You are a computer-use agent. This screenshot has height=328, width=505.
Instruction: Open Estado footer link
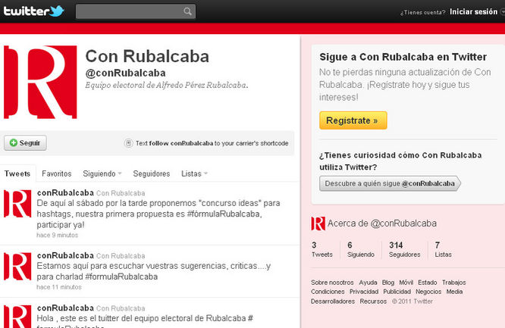pyautogui.click(x=428, y=283)
